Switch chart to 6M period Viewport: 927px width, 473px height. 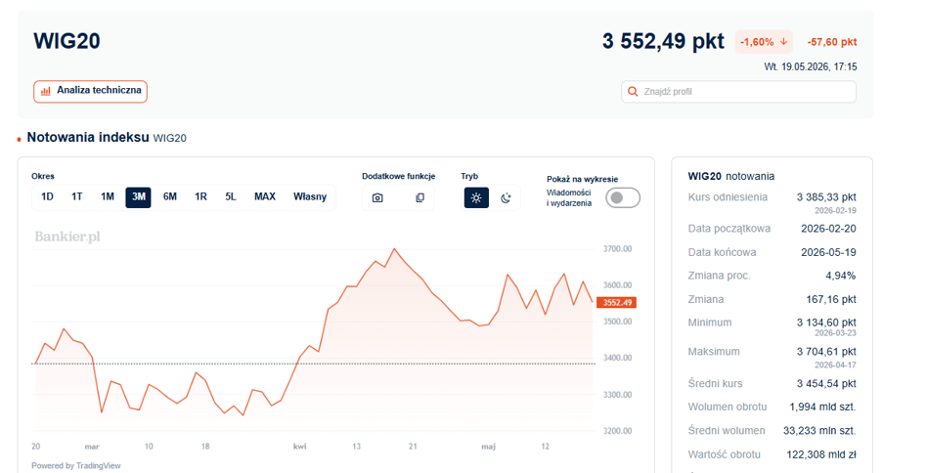(170, 196)
